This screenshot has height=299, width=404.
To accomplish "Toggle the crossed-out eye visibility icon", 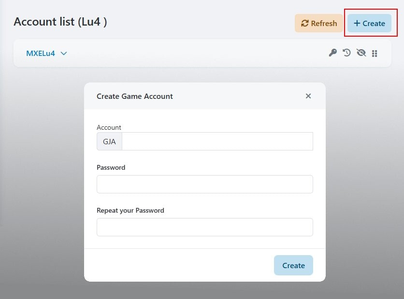I will click(361, 53).
